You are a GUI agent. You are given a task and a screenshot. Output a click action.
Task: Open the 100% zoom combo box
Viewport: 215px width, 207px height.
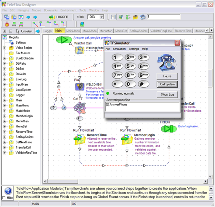pos(101,17)
